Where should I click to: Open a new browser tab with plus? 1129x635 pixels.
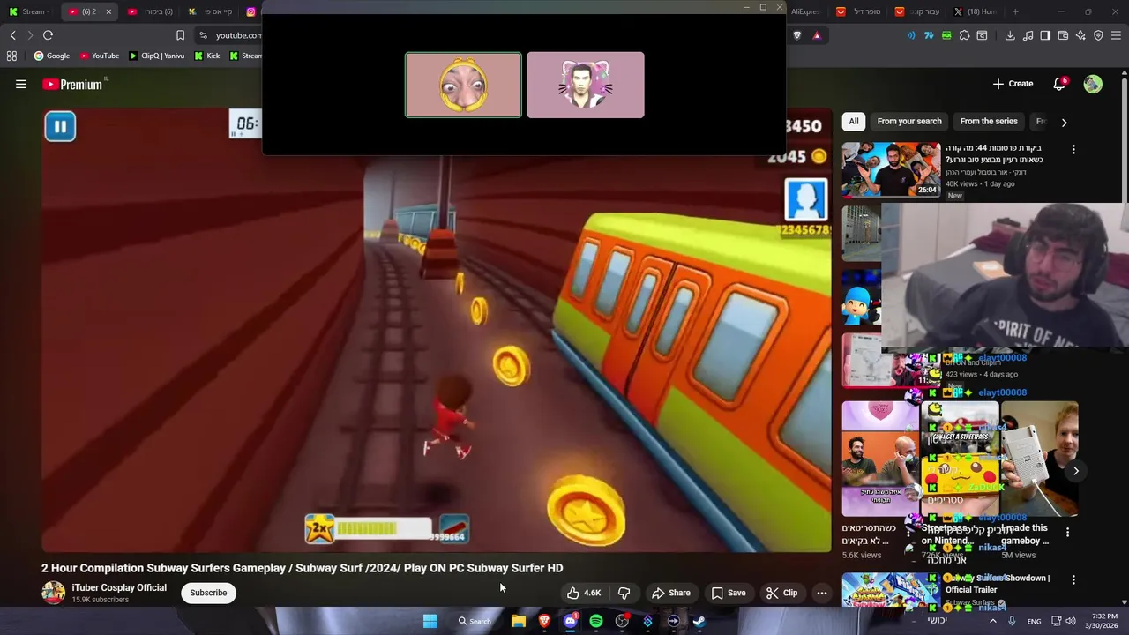click(x=1015, y=11)
